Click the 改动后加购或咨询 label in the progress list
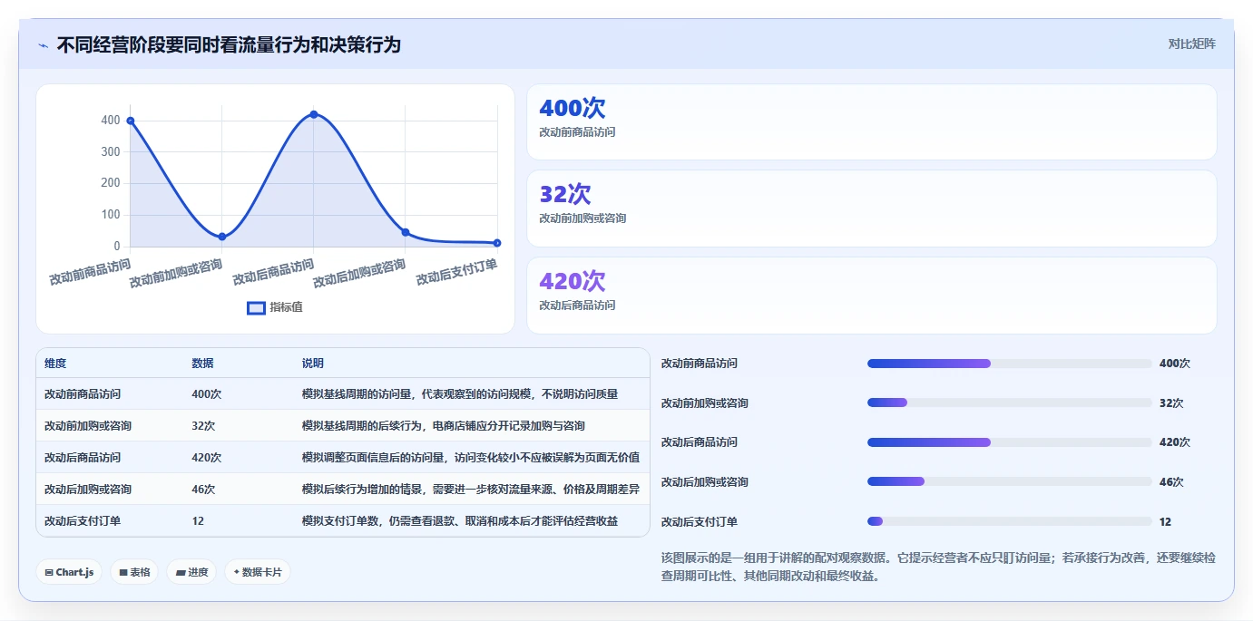This screenshot has width=1253, height=621. [x=705, y=482]
